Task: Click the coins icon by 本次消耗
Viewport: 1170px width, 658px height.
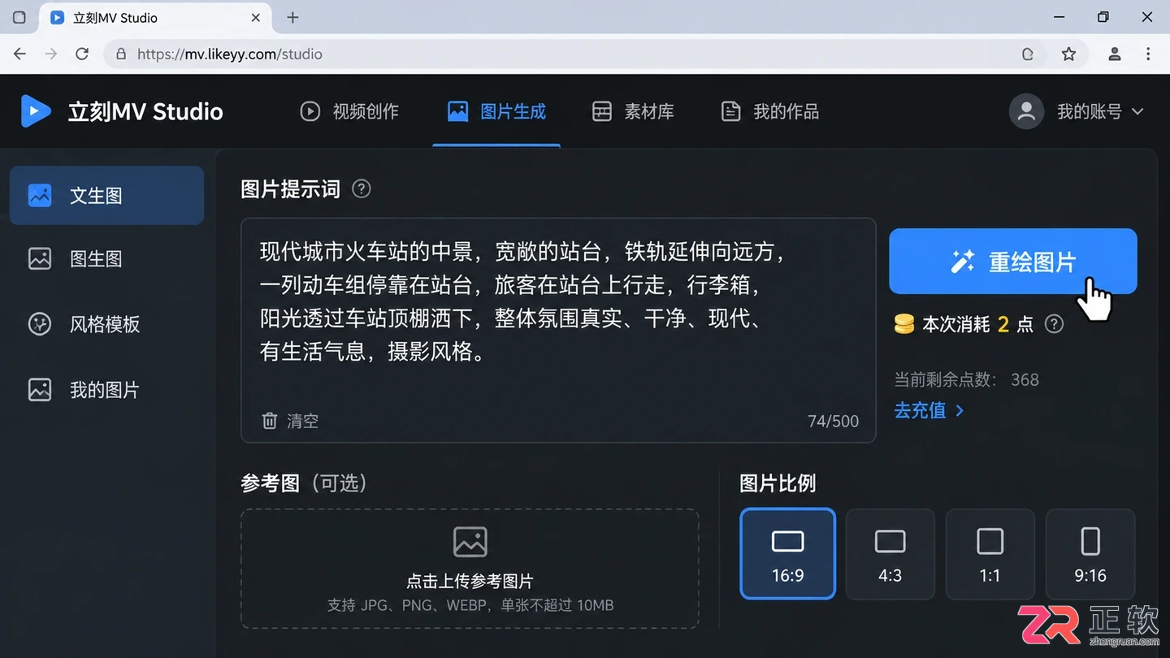Action: point(904,324)
